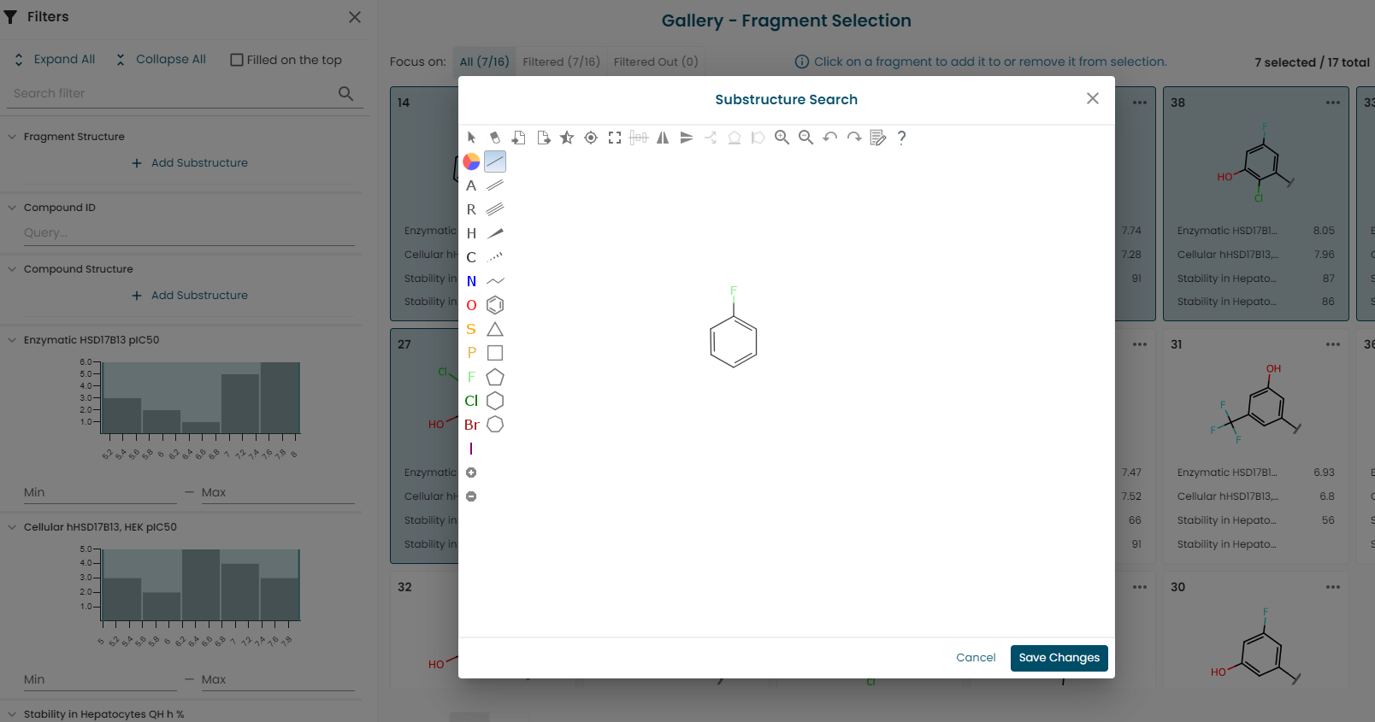
Task: Click the positive charge plus tool
Action: 471,473
